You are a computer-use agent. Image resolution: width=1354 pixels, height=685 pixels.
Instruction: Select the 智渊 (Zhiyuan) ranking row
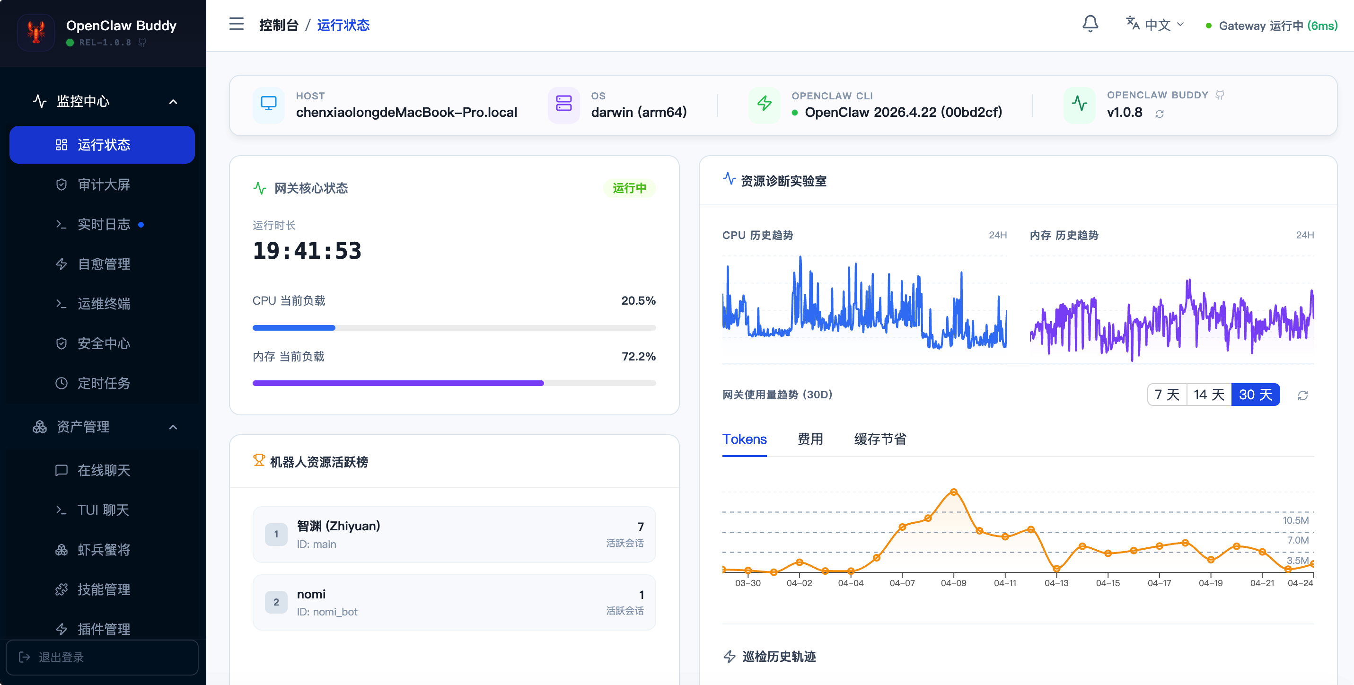(x=454, y=534)
